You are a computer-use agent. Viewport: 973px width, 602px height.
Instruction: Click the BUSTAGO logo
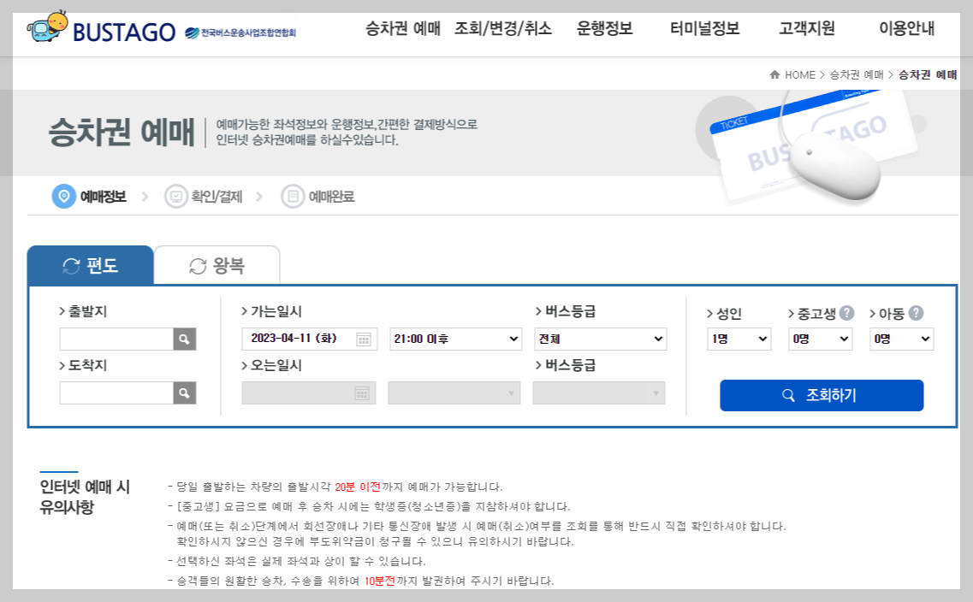pos(101,28)
